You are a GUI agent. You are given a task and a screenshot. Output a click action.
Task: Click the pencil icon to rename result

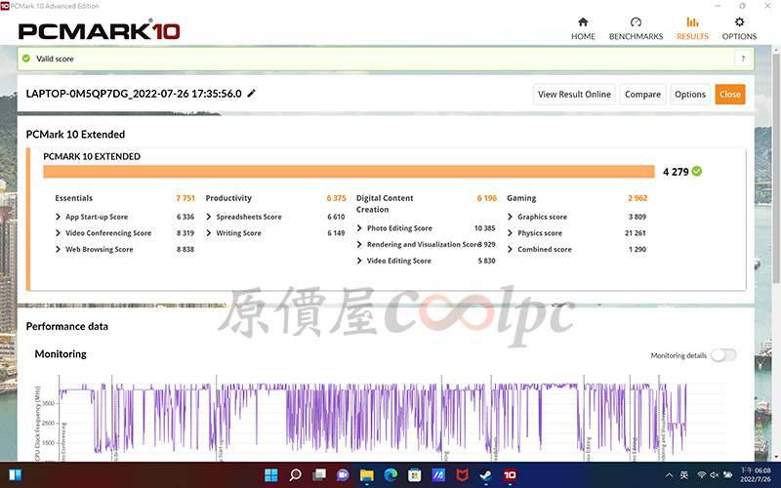pyautogui.click(x=252, y=93)
